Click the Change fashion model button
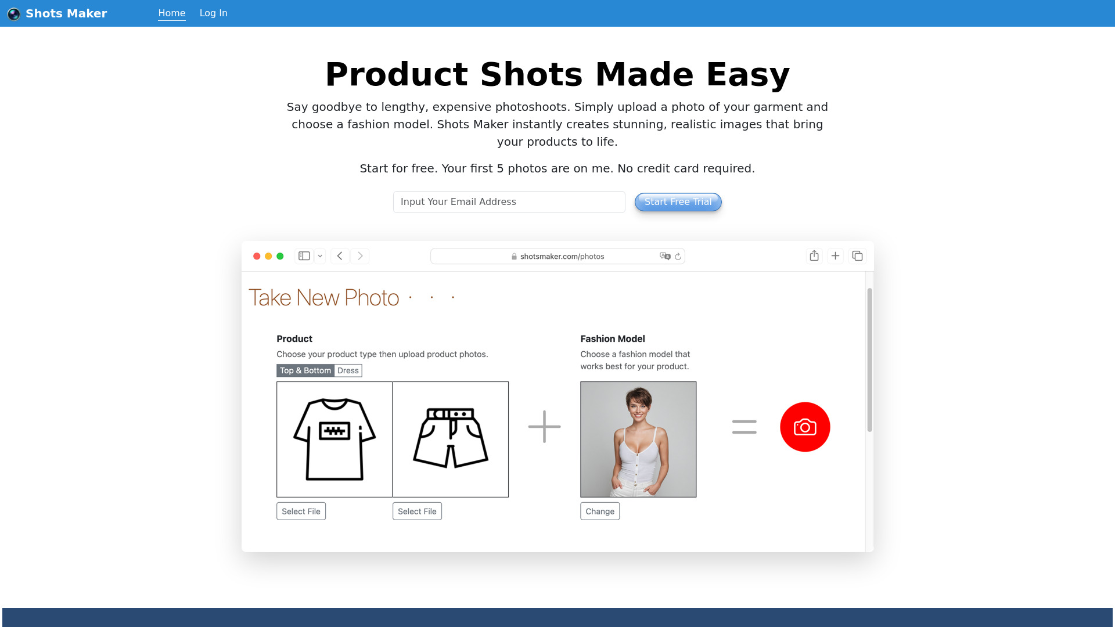 click(x=600, y=511)
